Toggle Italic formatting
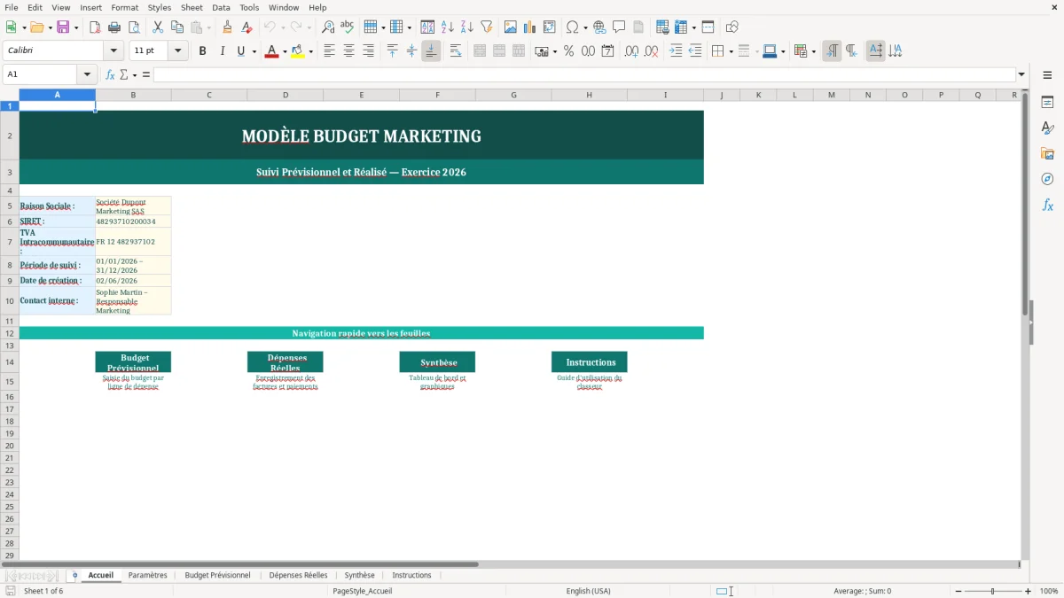The image size is (1064, 598). (x=222, y=51)
